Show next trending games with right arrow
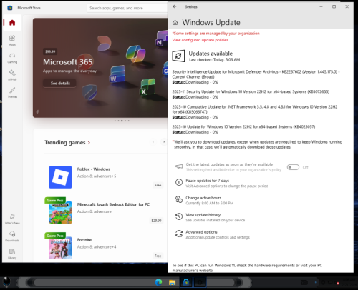The height and width of the screenshot is (290, 358). point(164,142)
